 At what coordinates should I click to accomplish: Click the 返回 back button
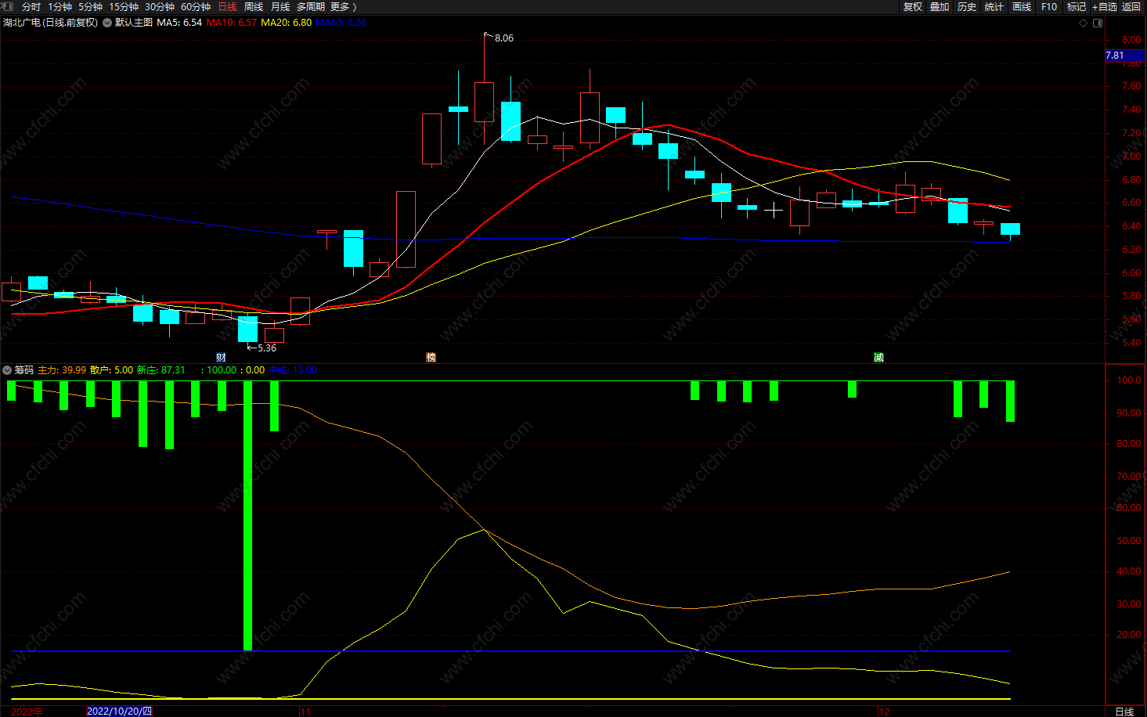(x=1131, y=7)
